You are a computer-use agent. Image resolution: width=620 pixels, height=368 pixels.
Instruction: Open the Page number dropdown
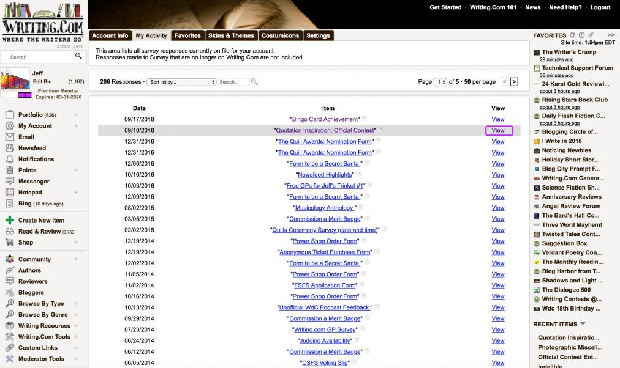tap(440, 82)
